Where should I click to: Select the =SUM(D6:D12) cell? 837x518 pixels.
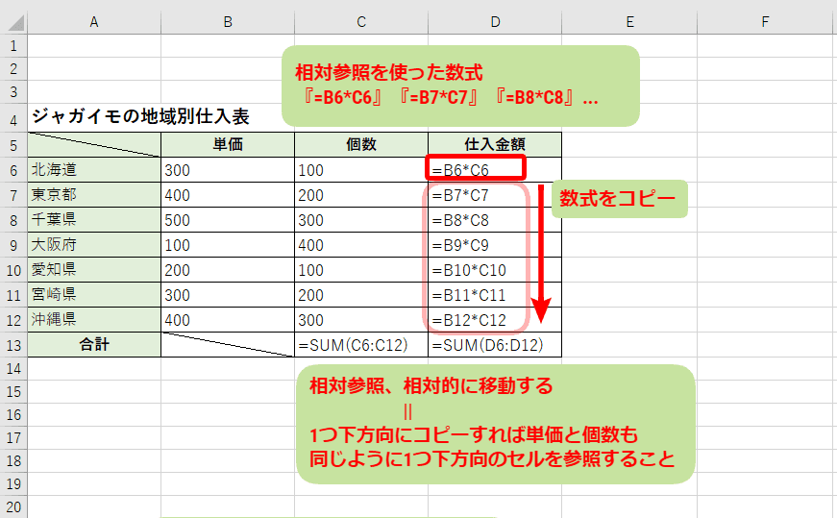click(495, 344)
